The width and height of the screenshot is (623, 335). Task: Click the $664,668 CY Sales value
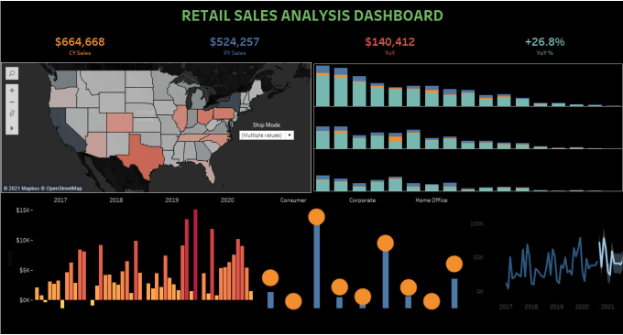pos(80,42)
